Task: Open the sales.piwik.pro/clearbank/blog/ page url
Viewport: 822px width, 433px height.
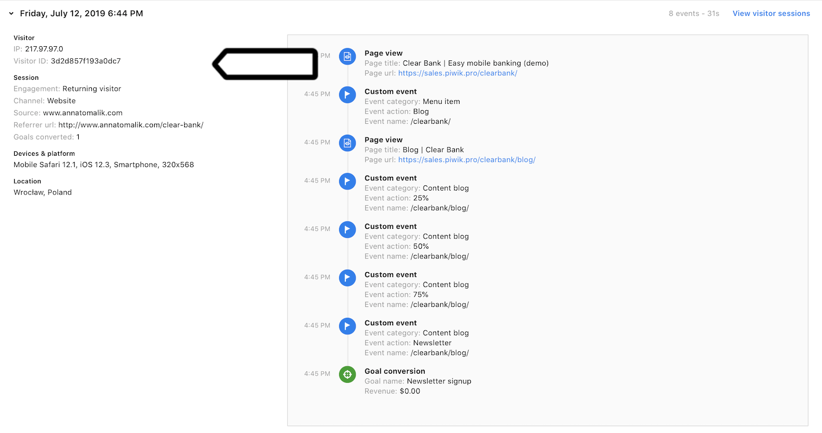Action: (x=467, y=160)
